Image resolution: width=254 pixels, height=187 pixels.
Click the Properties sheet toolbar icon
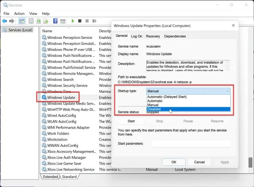point(31,21)
